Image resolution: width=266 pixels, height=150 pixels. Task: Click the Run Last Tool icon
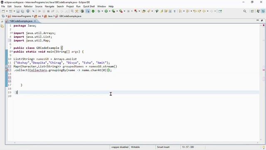click(121, 11)
